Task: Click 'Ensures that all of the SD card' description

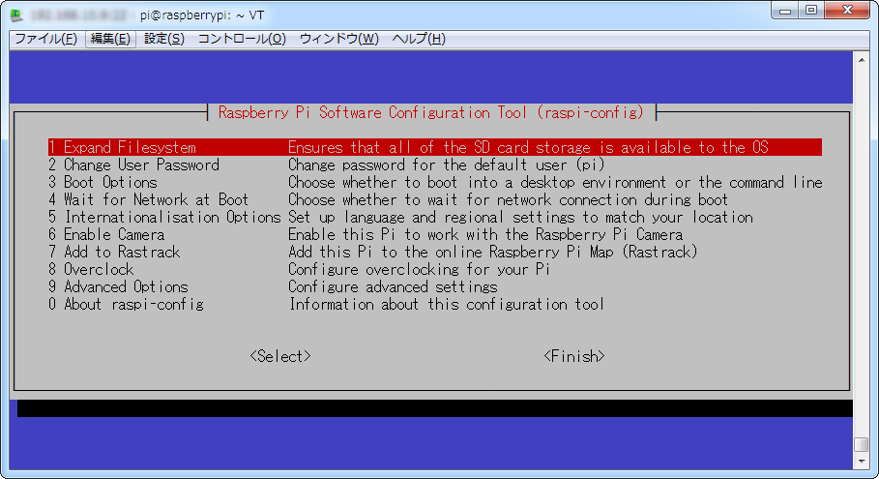Action: click(528, 147)
